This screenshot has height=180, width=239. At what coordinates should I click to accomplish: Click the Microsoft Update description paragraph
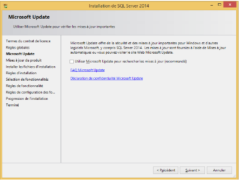[148, 48]
